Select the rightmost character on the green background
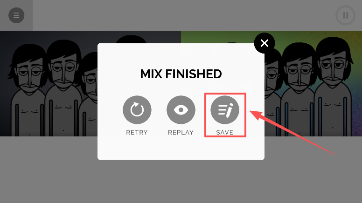 click(x=334, y=87)
